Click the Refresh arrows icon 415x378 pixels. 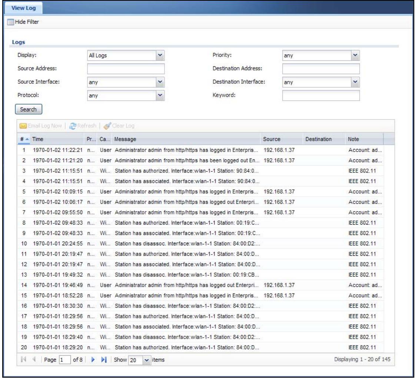73,126
